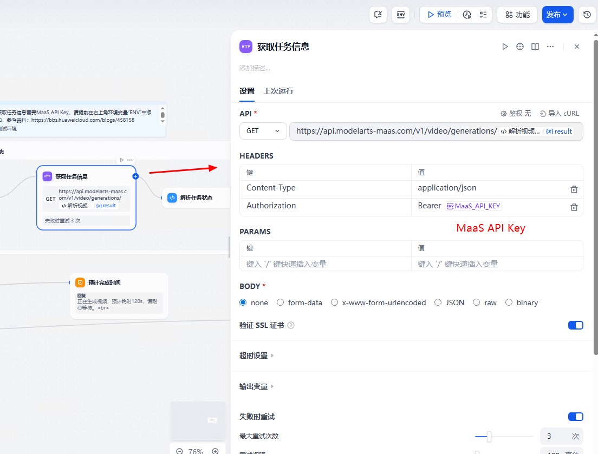Image resolution: width=598 pixels, height=454 pixels.
Task: Switch to the 上次运行 tab
Action: point(278,91)
